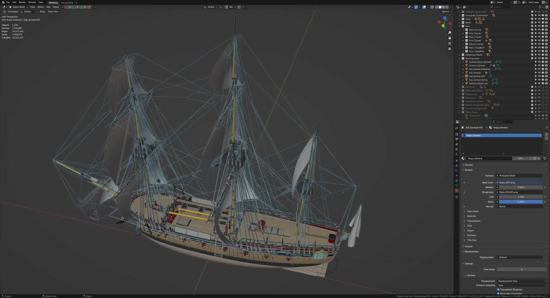Collapse the Working_Layer collection
This screenshot has height=298, width=550.
[459, 58]
